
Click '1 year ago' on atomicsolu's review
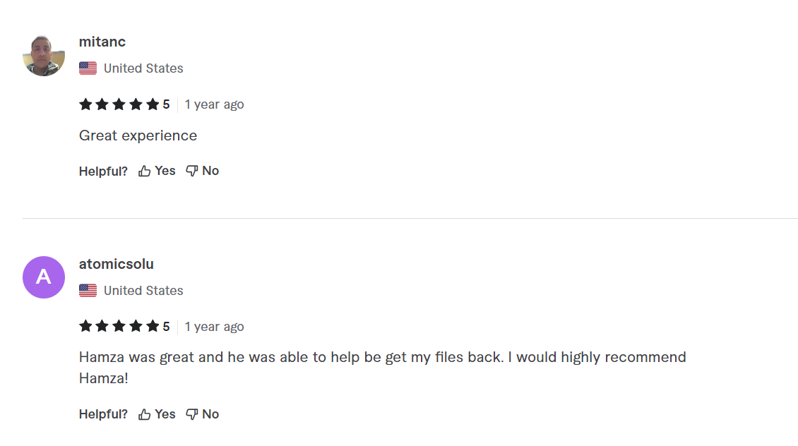pyautogui.click(x=214, y=327)
